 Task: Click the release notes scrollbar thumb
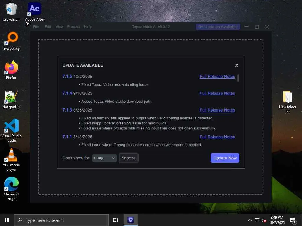pyautogui.click(x=238, y=78)
